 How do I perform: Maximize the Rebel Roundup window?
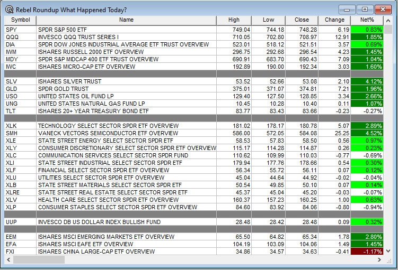[x=365, y=10]
